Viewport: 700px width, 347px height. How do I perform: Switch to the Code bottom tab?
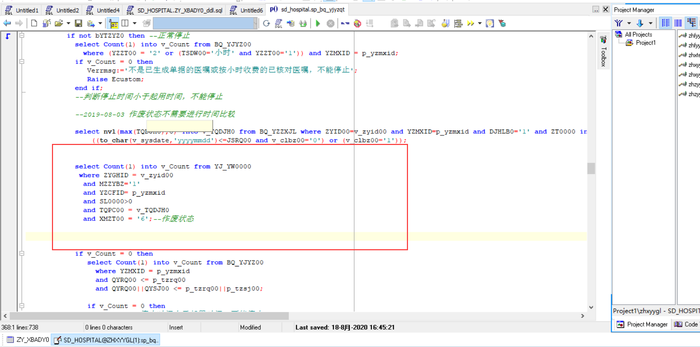[x=686, y=324]
